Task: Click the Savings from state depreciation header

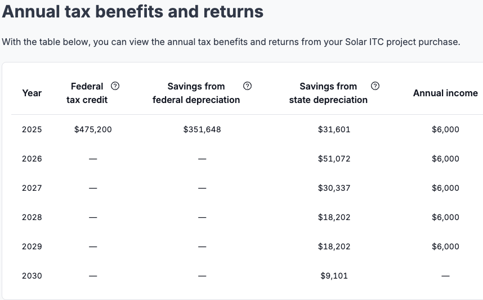Action: tap(328, 93)
